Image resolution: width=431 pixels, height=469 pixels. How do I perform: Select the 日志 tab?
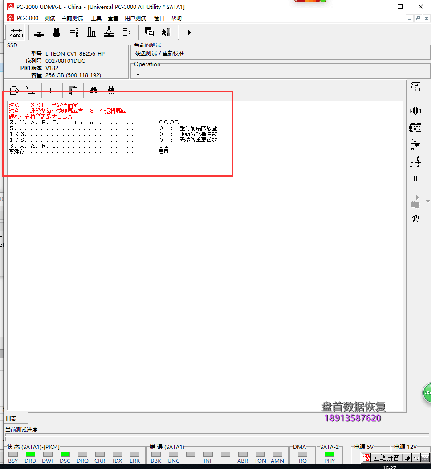click(16, 419)
